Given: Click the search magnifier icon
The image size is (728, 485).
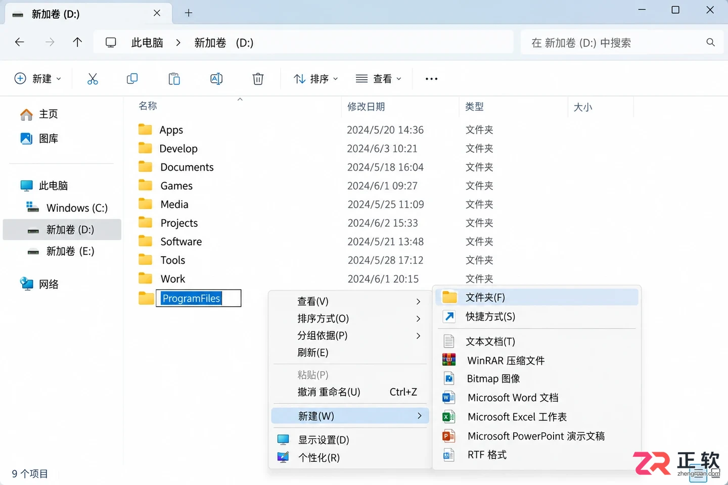Looking at the screenshot, I should pyautogui.click(x=710, y=42).
